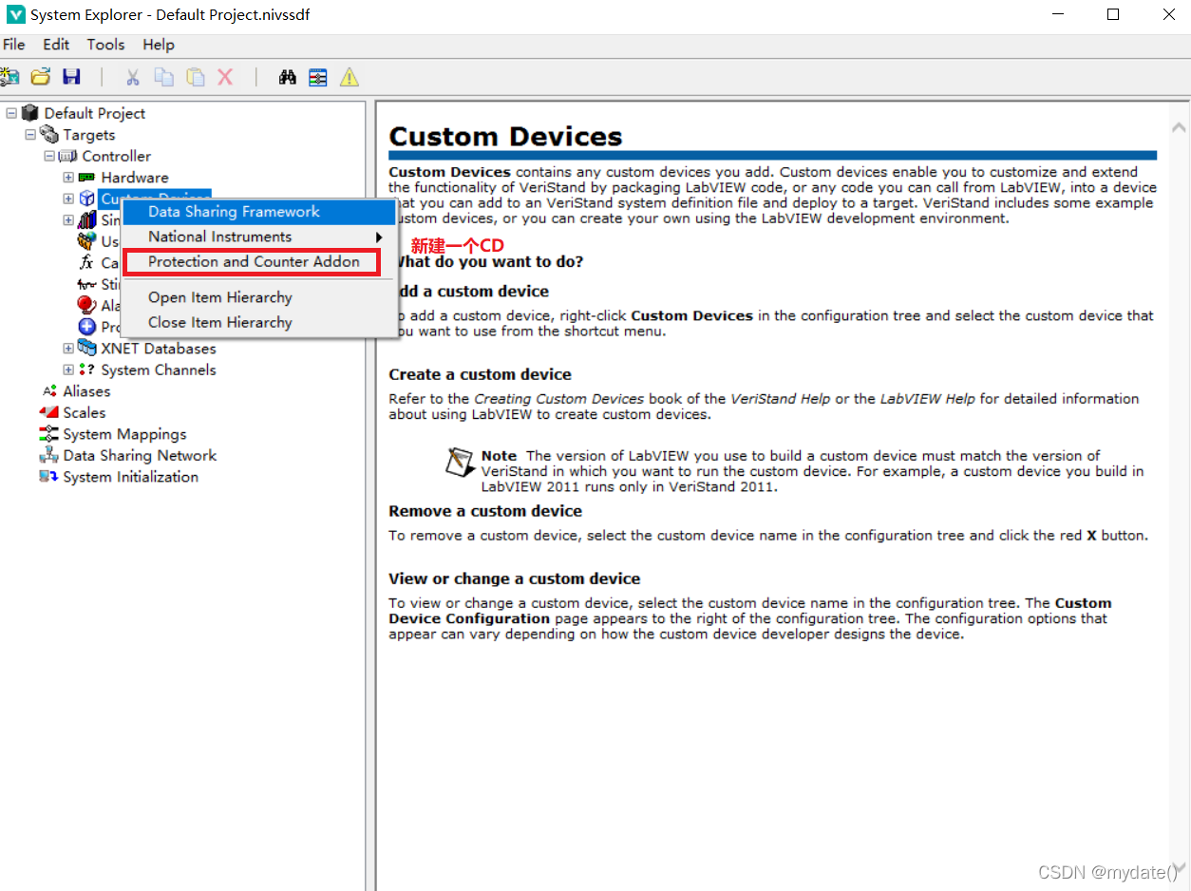Select the System Mappings tree item
Image resolution: width=1191 pixels, height=891 pixels.
pyautogui.click(x=124, y=434)
